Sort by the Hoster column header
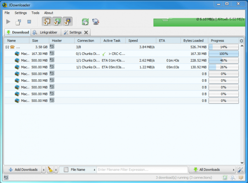 [62, 41]
